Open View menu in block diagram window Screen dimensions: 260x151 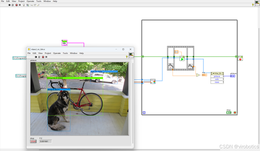tap(14, 1)
